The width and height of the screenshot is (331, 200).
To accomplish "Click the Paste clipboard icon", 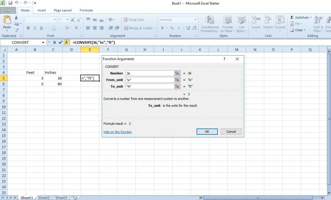I will coord(7,20).
